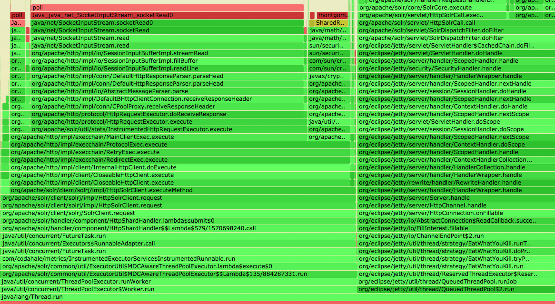Zoom into HttpShardHandler.lambda$submit$0 frame

coord(178,221)
